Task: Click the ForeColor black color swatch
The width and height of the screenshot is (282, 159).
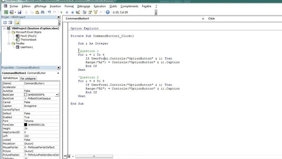Action: [x=26, y=125]
